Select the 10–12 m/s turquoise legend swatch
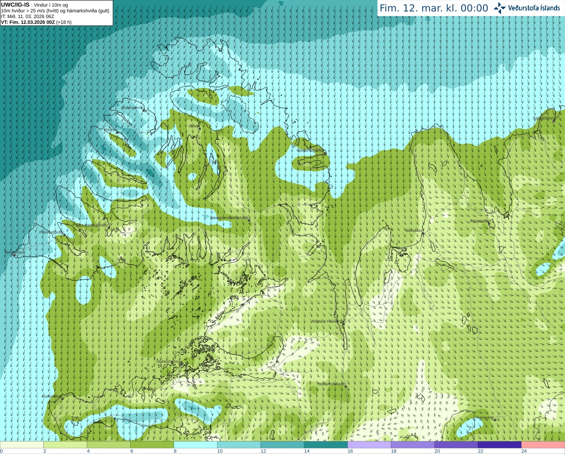Image resolution: width=565 pixels, height=454 pixels. [x=239, y=445]
